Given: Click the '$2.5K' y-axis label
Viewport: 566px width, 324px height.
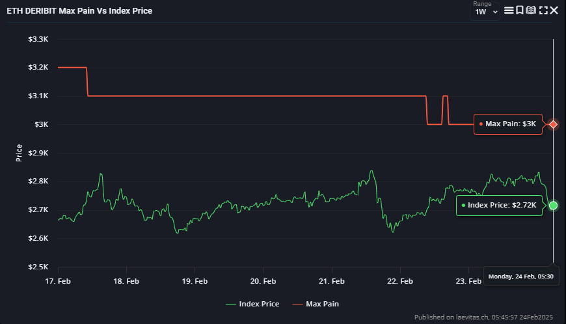Looking at the screenshot, I should (x=38, y=267).
